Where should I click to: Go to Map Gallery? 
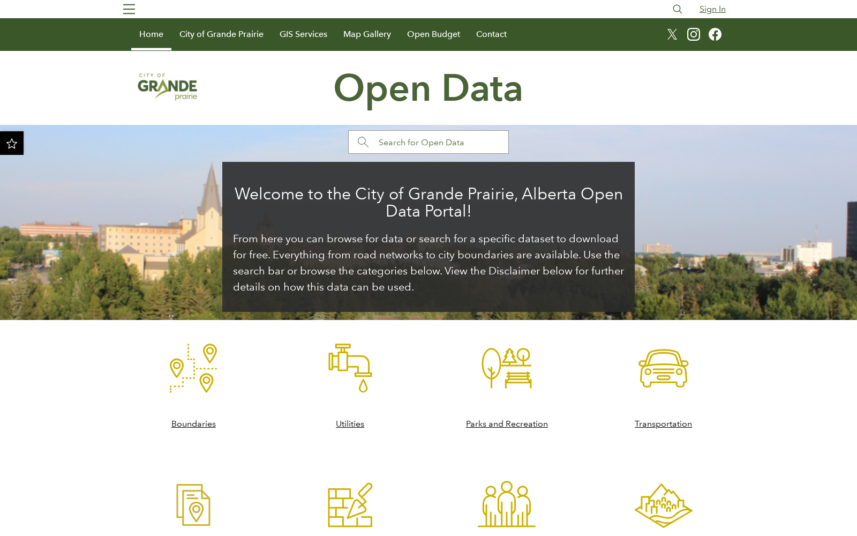coord(367,34)
